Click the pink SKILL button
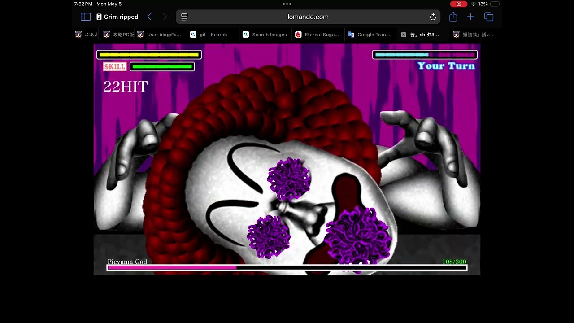 pos(115,67)
